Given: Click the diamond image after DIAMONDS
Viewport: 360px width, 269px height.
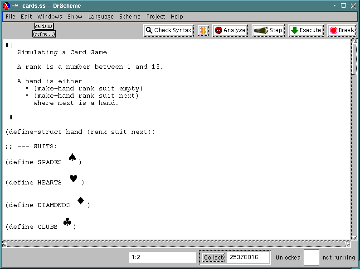Looking at the screenshot, I should pos(81,201).
